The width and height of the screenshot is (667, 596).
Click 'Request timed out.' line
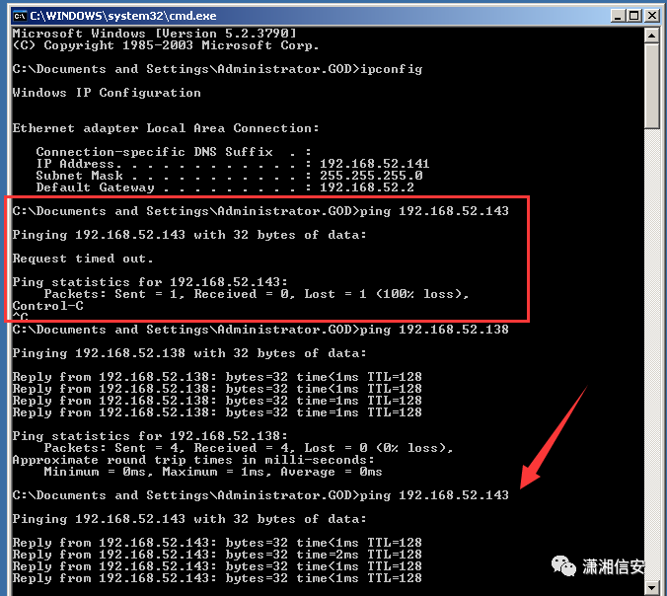(83, 259)
